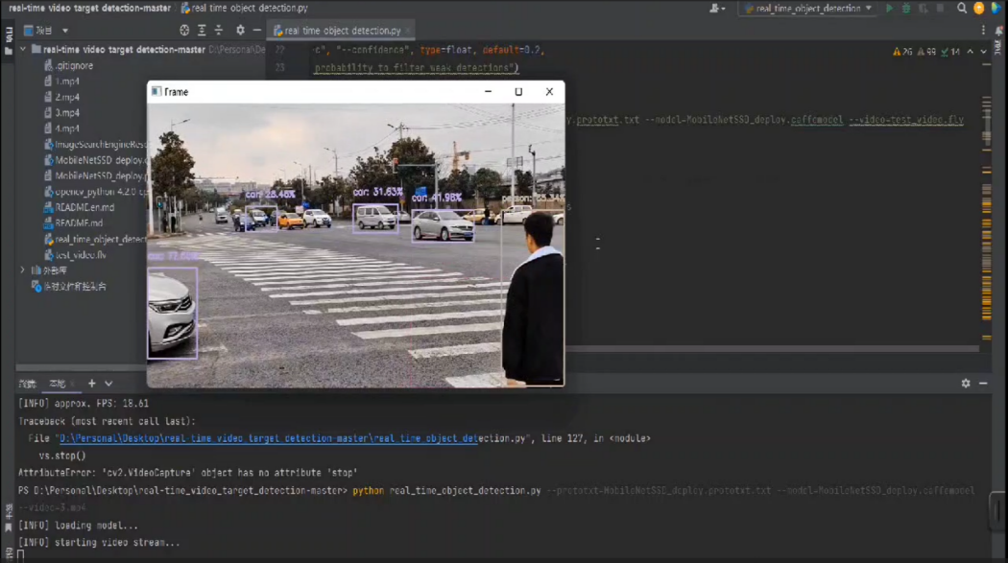Open editor tab options (three dots)
Image resolution: width=1008 pixels, height=563 pixels.
click(x=983, y=30)
